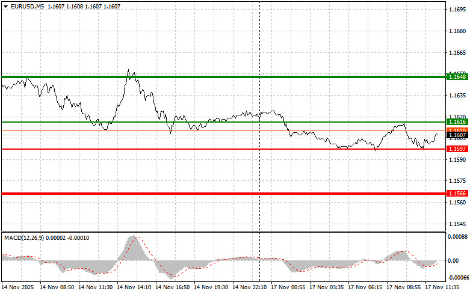Image resolution: width=470 pixels, height=294 pixels.
Task: Select the green 1.1648 price level label
Action: pos(457,77)
